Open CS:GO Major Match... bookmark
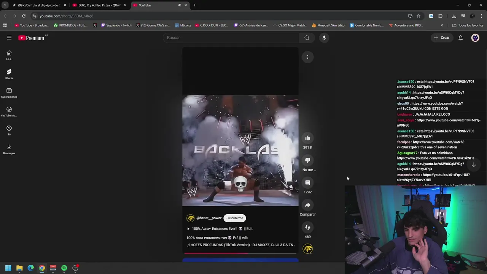This screenshot has width=487, height=274. 290,25
